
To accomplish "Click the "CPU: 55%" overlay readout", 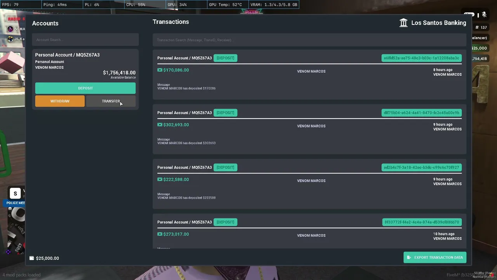I will coord(136,5).
